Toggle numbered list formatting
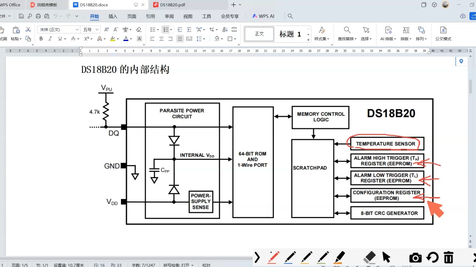Viewport: 476px width, 267px height. click(x=166, y=29)
